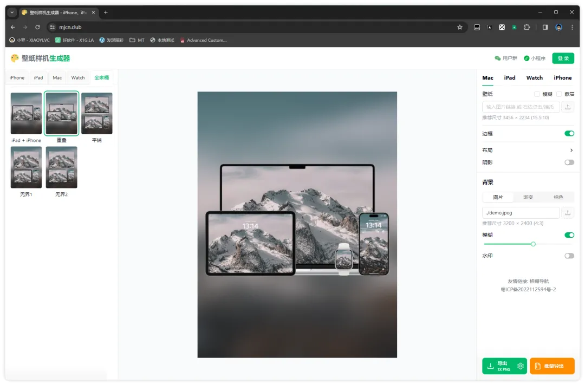
Task: Choose the 无界2 template thumbnail
Action: pos(62,167)
